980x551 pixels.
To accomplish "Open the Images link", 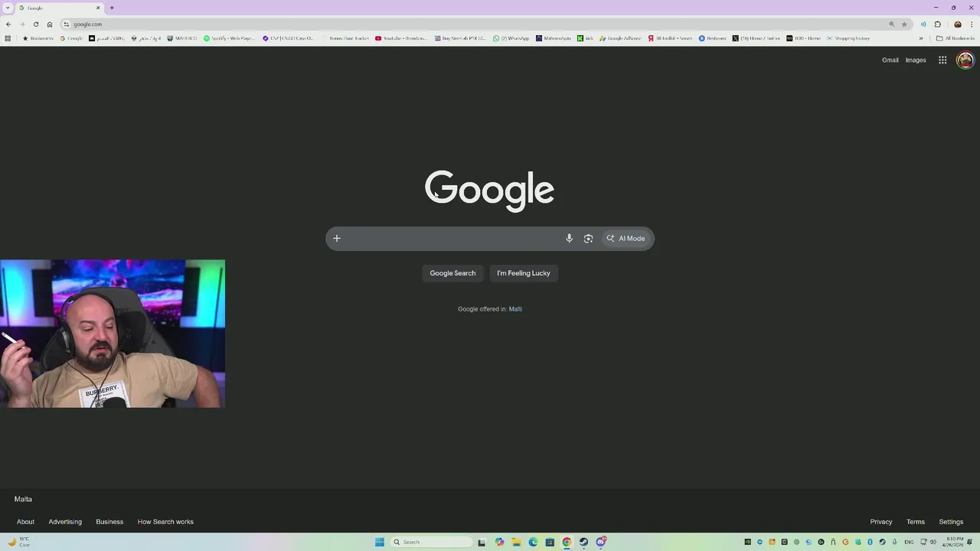I will [x=916, y=60].
